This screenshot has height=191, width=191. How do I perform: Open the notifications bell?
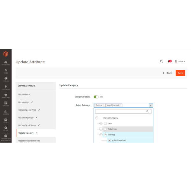point(169,61)
